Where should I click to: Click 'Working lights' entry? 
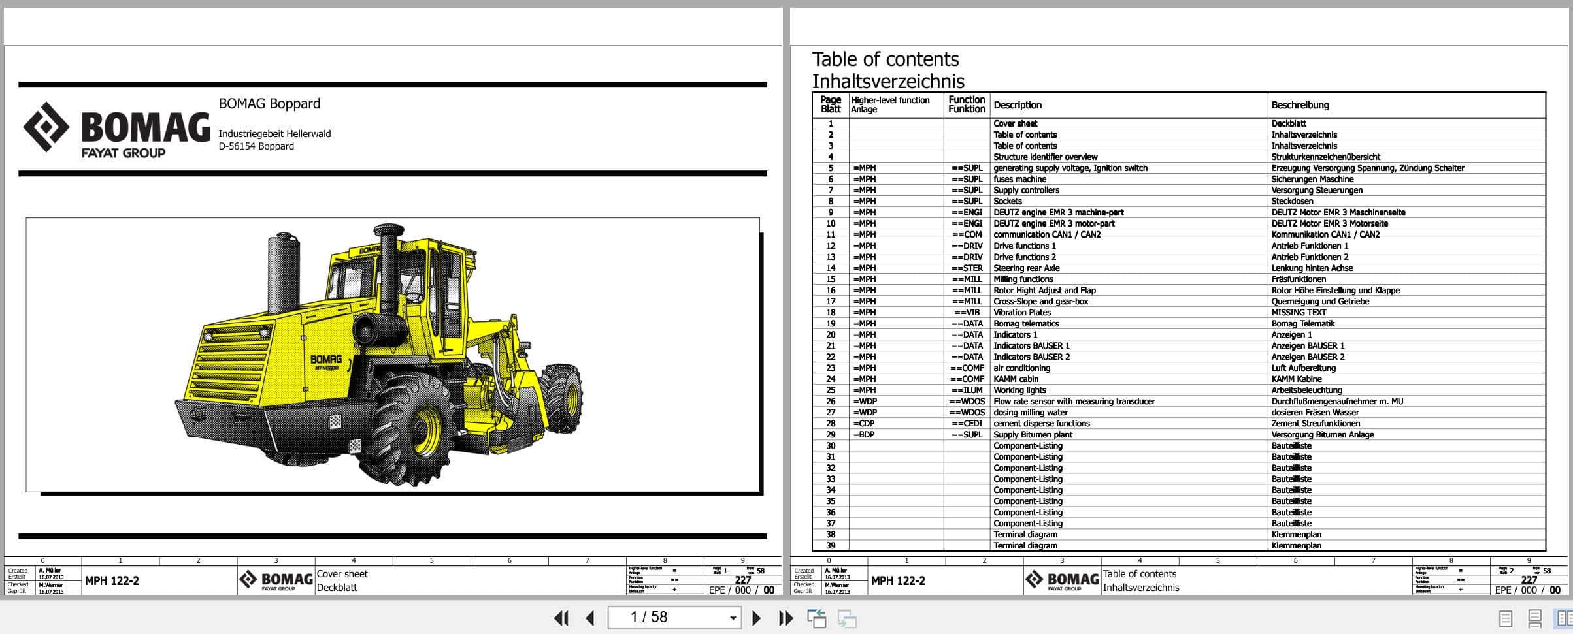click(x=1019, y=390)
